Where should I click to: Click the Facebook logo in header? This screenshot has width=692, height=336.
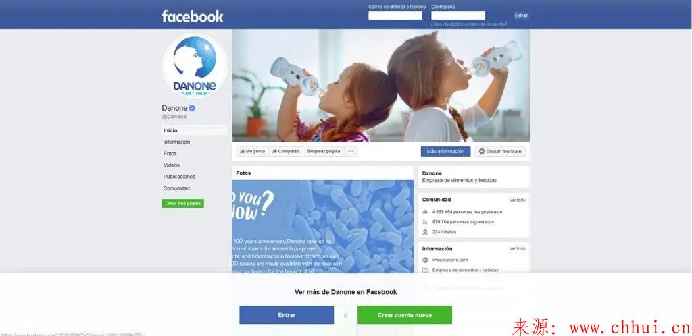pyautogui.click(x=193, y=16)
